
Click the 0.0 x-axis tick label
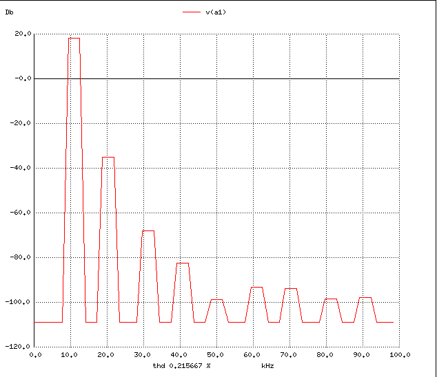pyautogui.click(x=36, y=355)
